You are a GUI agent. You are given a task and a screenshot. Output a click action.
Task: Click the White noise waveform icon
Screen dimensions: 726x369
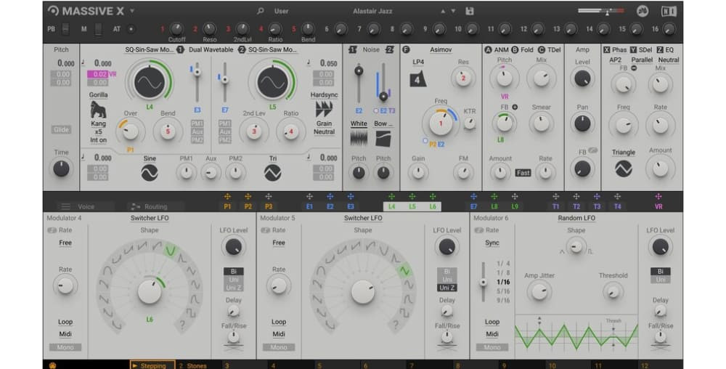[359, 137]
